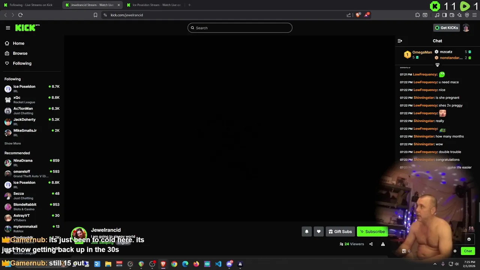
Task: Click the Gift Subs button
Action: tap(340, 232)
